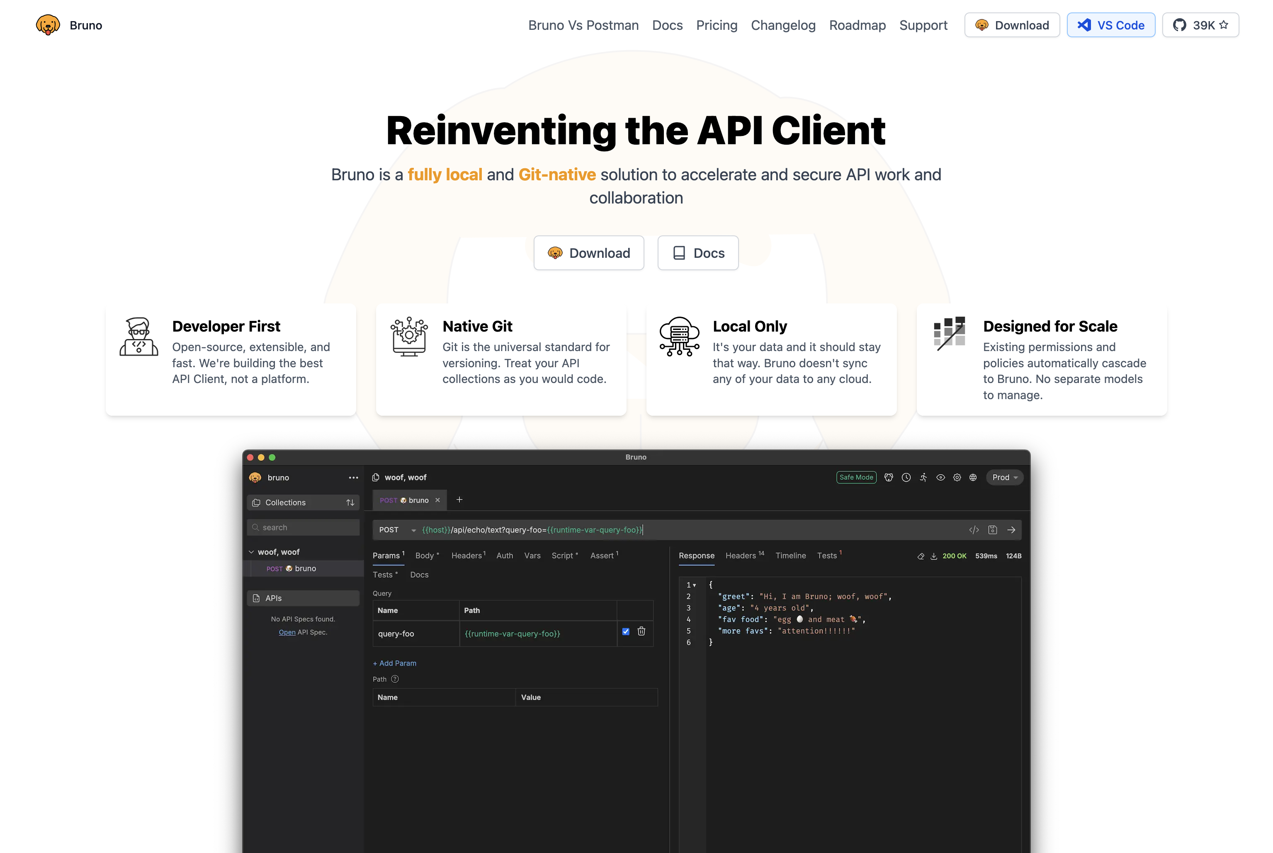
Task: Click the save floppy disk icon
Action: point(993,530)
